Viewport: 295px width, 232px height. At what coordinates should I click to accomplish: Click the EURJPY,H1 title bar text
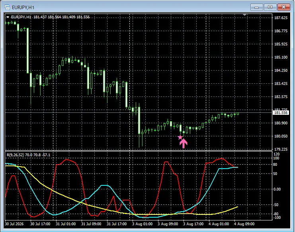click(x=23, y=8)
